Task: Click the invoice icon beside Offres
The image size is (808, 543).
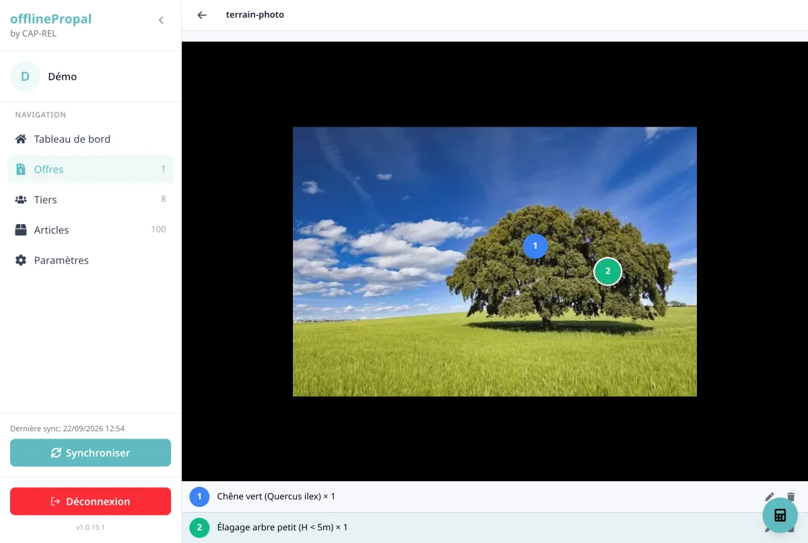Action: [x=21, y=170]
